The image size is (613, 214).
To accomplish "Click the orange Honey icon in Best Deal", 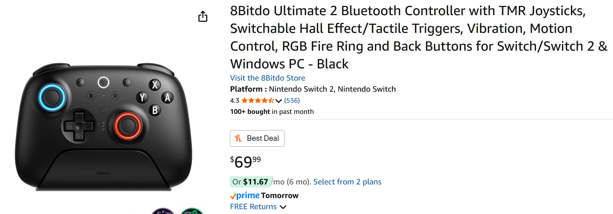I will click(238, 138).
